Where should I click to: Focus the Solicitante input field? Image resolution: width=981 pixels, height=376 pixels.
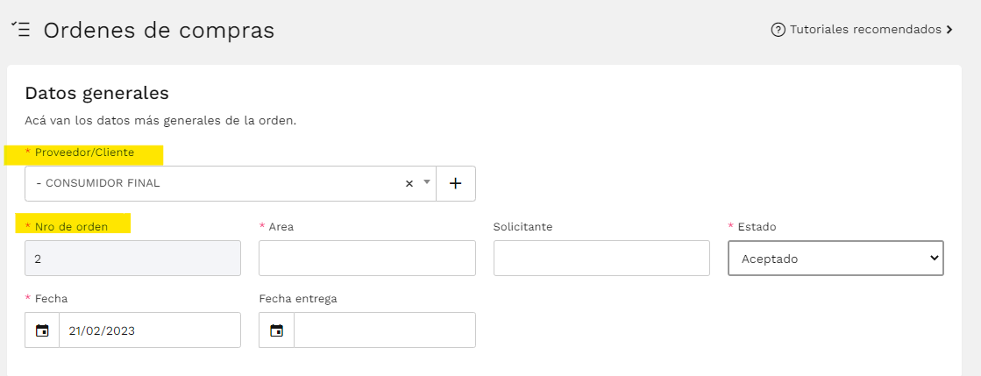[601, 258]
